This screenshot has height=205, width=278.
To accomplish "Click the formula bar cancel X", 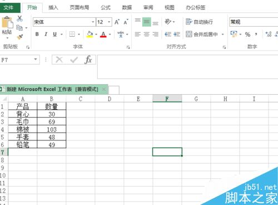I will pos(59,60).
